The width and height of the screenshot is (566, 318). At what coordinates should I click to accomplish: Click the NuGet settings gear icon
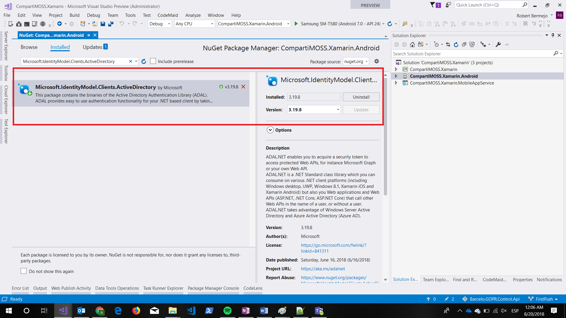pos(376,61)
